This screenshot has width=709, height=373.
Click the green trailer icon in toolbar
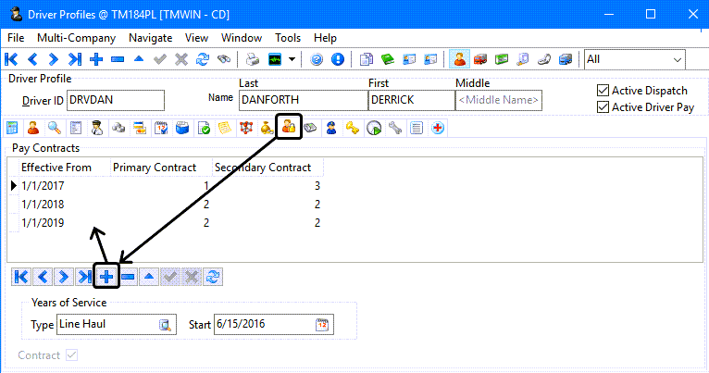tap(502, 59)
